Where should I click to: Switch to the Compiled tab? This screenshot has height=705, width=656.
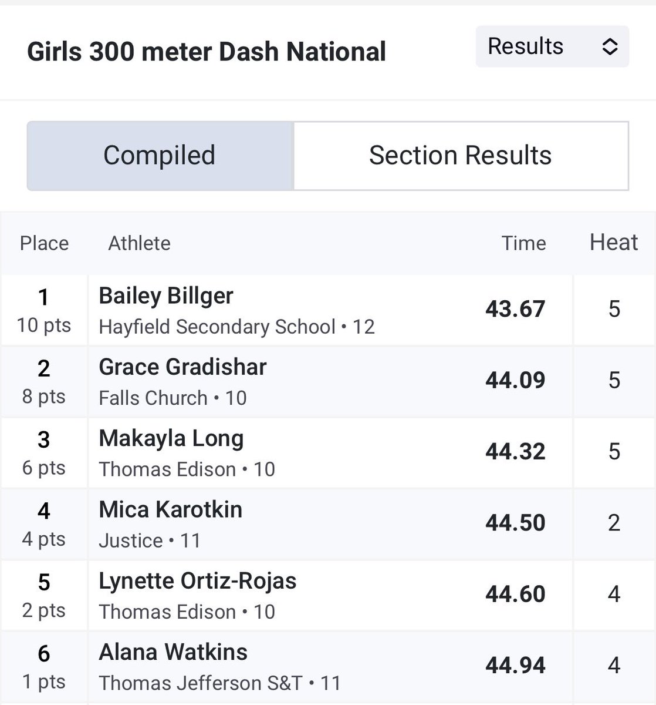coord(160,156)
